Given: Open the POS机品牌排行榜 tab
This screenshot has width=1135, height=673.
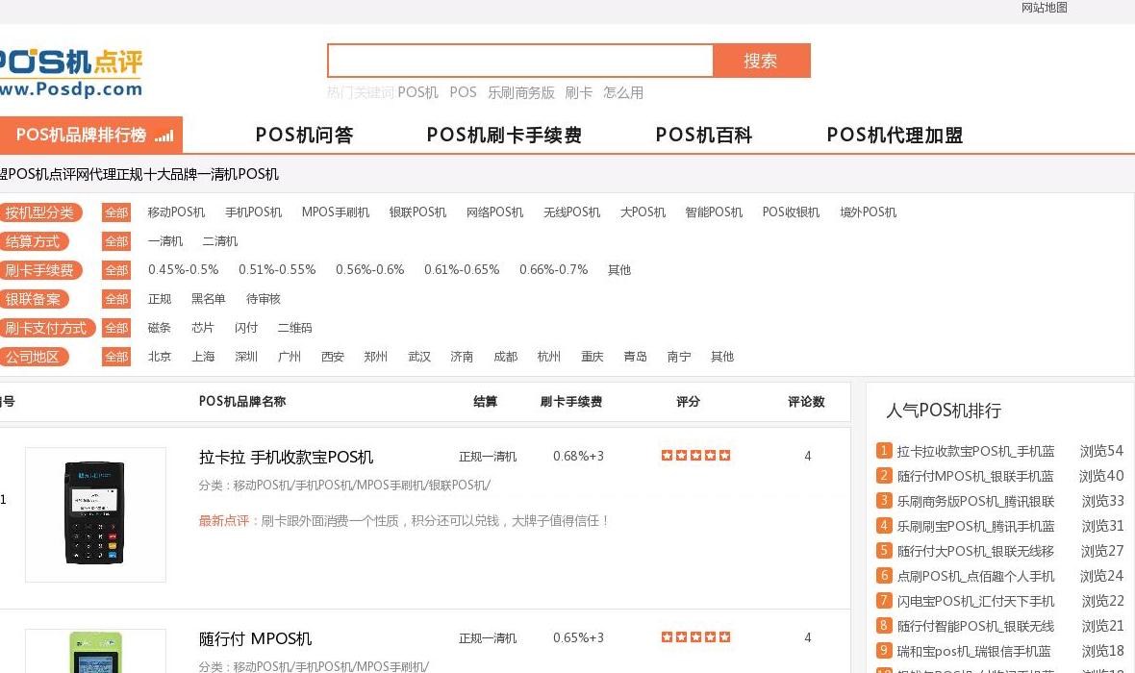Looking at the screenshot, I should pos(91,135).
